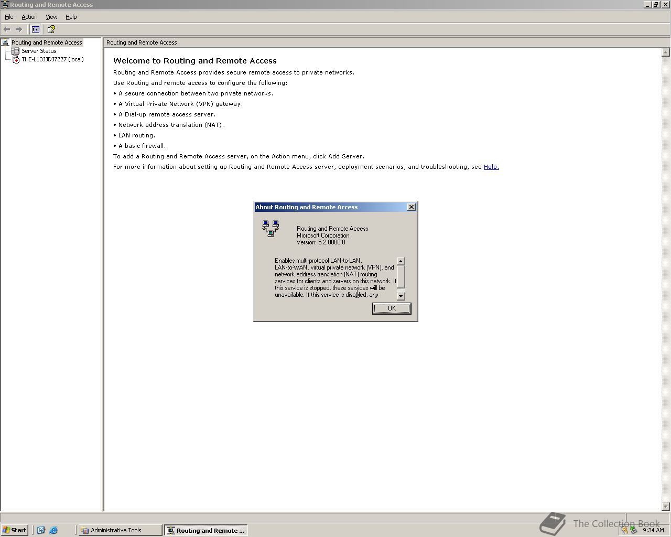Viewport: 671px width, 537px height.
Task: Minimize the Routing and Remote Access window
Action: pyautogui.click(x=647, y=5)
